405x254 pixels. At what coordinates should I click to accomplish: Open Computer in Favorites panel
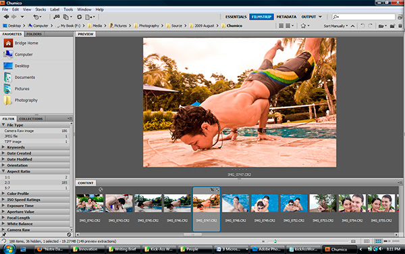pyautogui.click(x=24, y=55)
